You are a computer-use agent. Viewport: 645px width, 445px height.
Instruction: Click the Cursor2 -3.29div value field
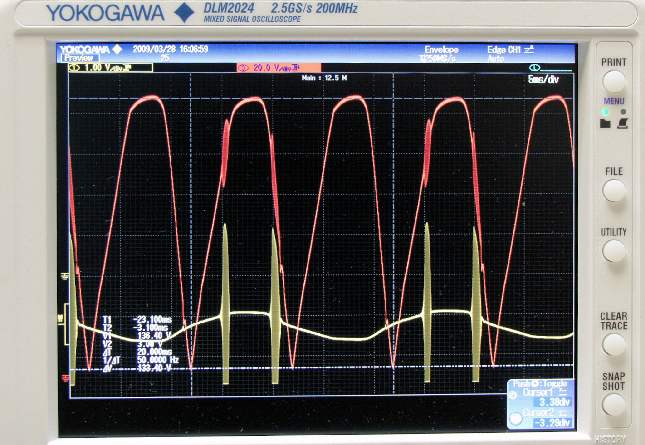click(x=553, y=422)
